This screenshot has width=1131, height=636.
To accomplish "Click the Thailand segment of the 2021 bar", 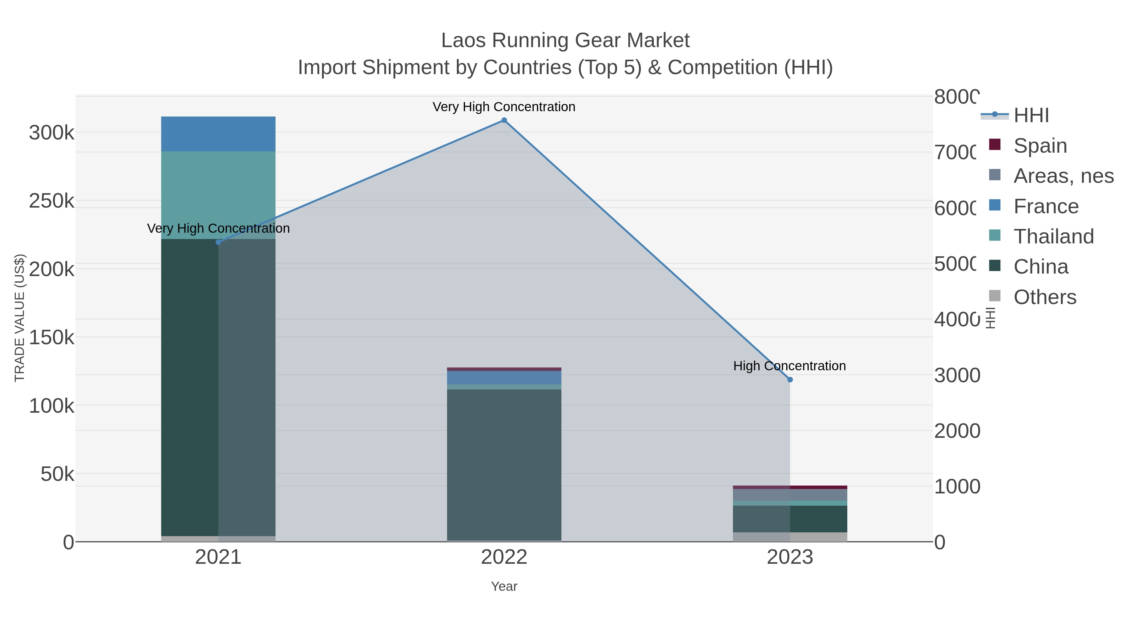I will pos(218,195).
